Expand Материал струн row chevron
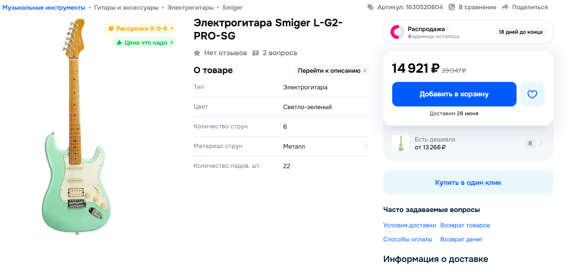The height and width of the screenshot is (272, 580). click(x=366, y=146)
